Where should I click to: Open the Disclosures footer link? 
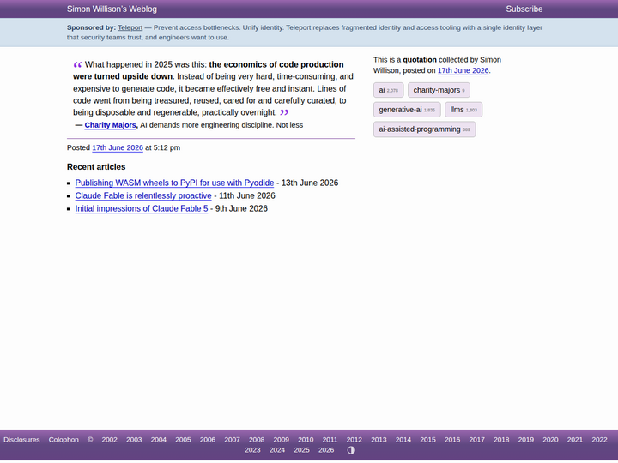pos(21,440)
